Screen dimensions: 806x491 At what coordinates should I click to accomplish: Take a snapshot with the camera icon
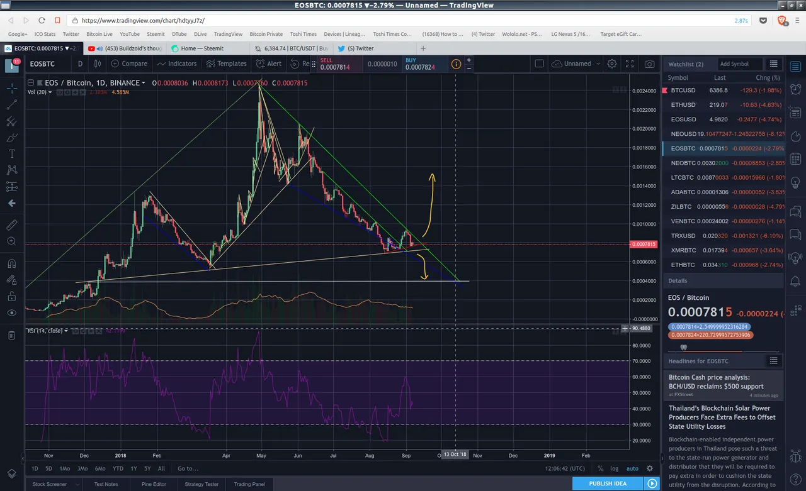tap(649, 63)
